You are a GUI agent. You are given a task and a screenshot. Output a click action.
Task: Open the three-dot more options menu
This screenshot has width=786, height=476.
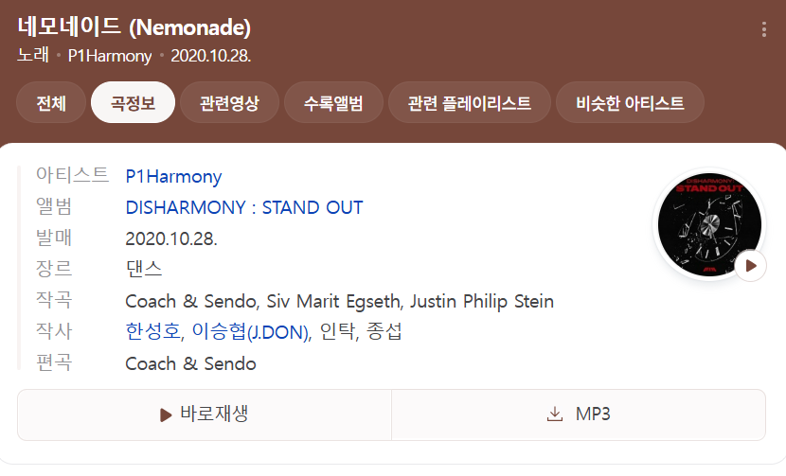(764, 29)
